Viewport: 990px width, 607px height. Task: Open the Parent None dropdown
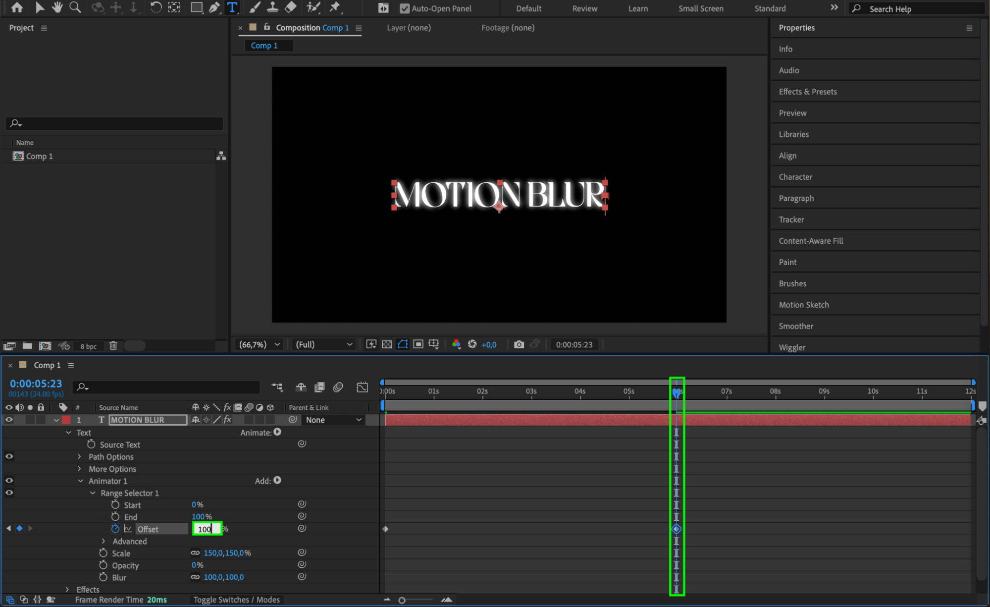pyautogui.click(x=333, y=420)
